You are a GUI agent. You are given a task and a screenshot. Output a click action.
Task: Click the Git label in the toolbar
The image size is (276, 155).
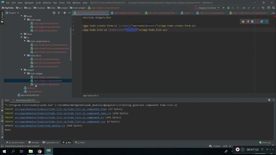pos(244,8)
